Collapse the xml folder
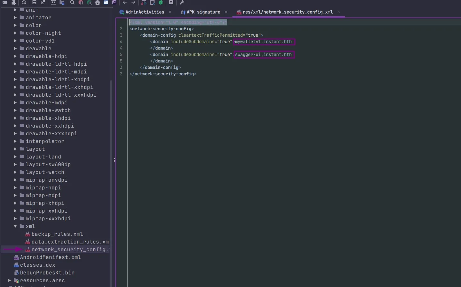 [15, 226]
